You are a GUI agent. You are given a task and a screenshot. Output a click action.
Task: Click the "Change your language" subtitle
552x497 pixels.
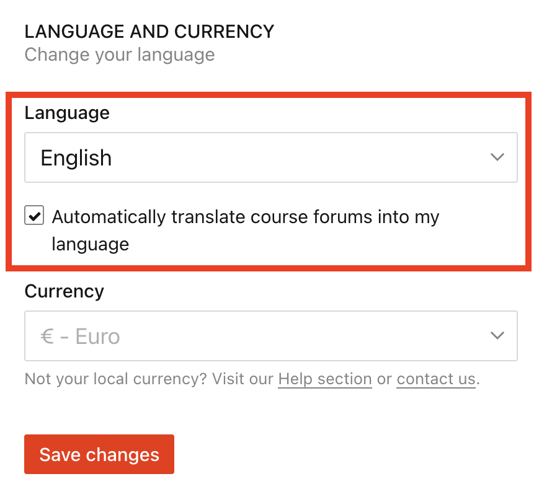[120, 55]
